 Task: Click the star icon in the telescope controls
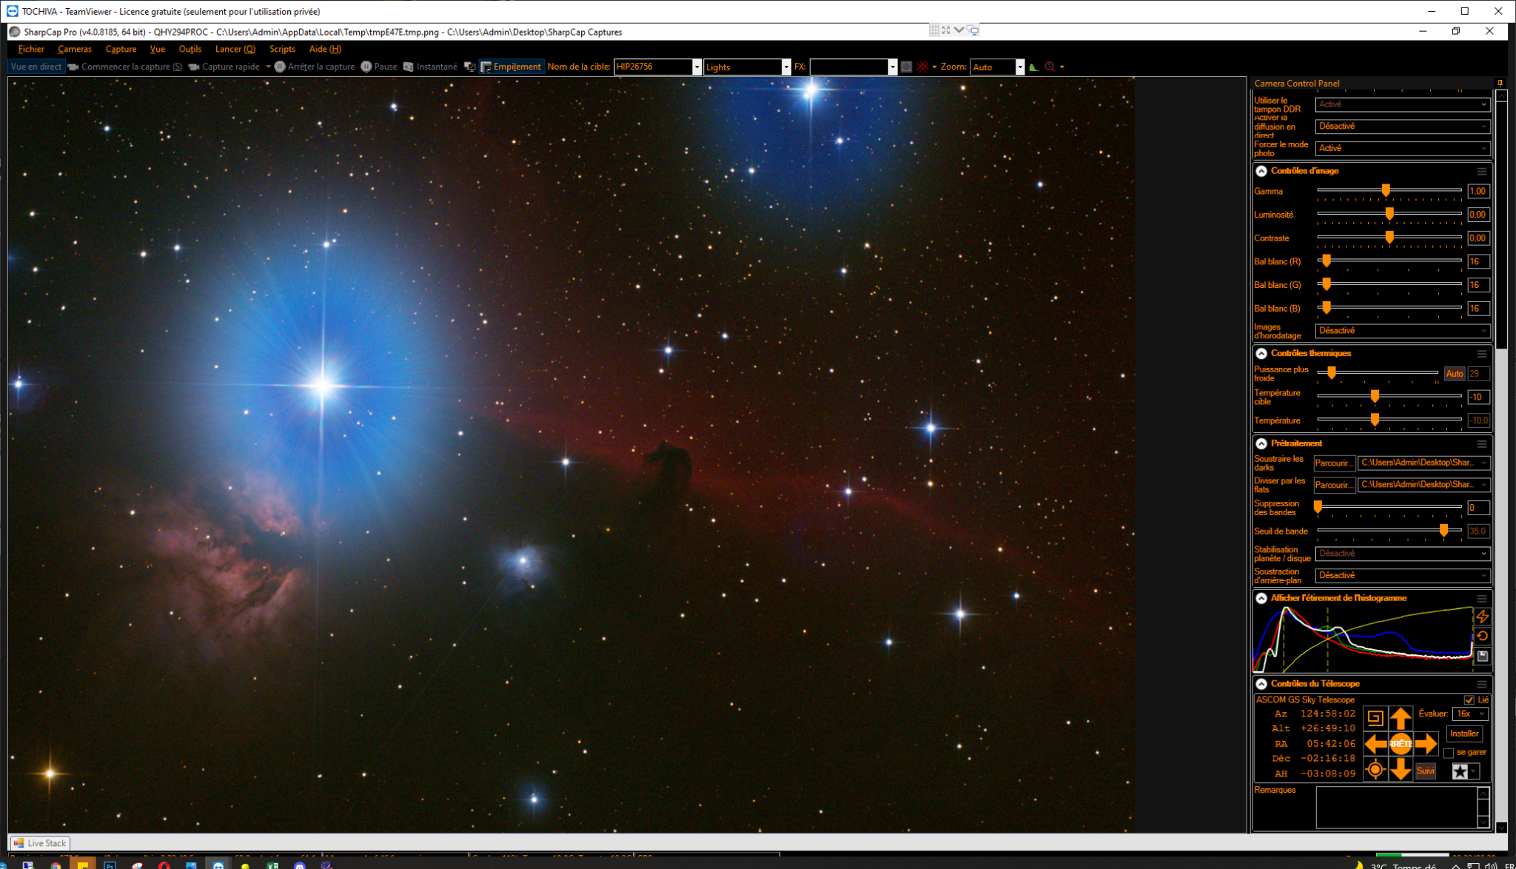click(1460, 772)
